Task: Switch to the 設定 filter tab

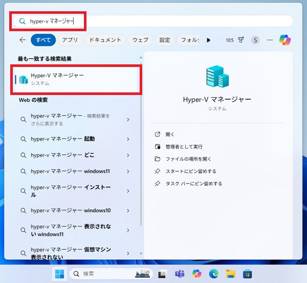Action: click(165, 40)
